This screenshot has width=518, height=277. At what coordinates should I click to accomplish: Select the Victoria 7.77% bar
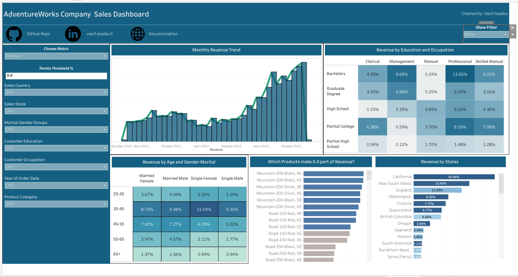430,204
